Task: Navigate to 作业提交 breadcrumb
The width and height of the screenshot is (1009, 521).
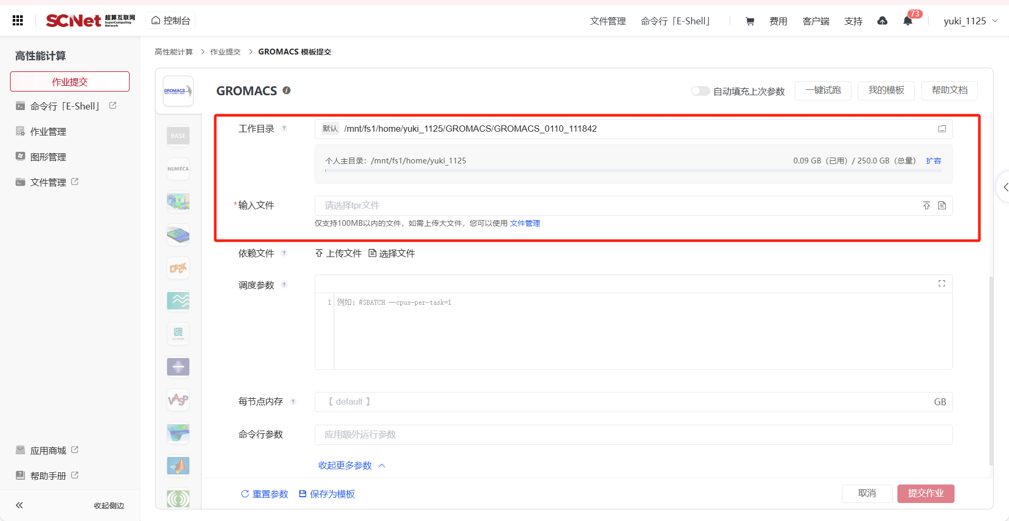Action: [x=225, y=52]
